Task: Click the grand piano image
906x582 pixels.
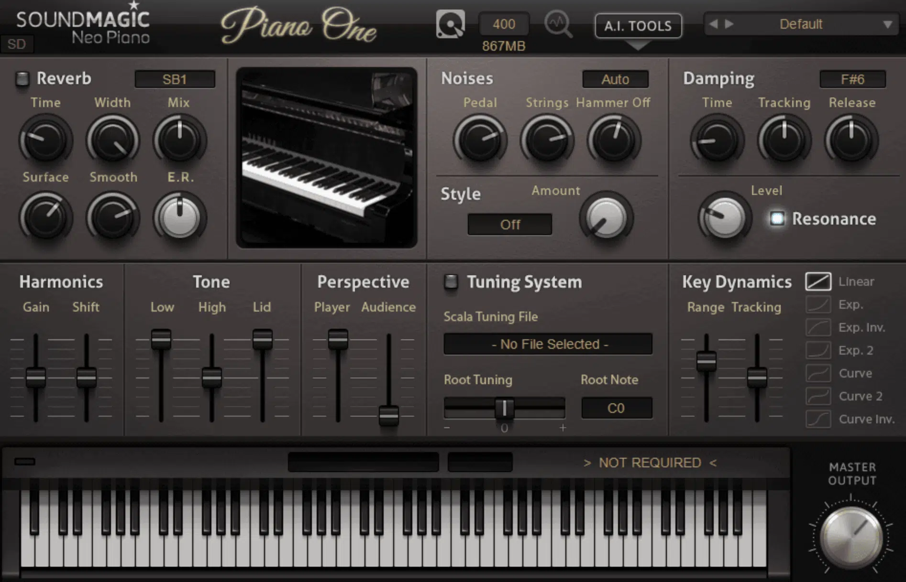Action: click(327, 158)
